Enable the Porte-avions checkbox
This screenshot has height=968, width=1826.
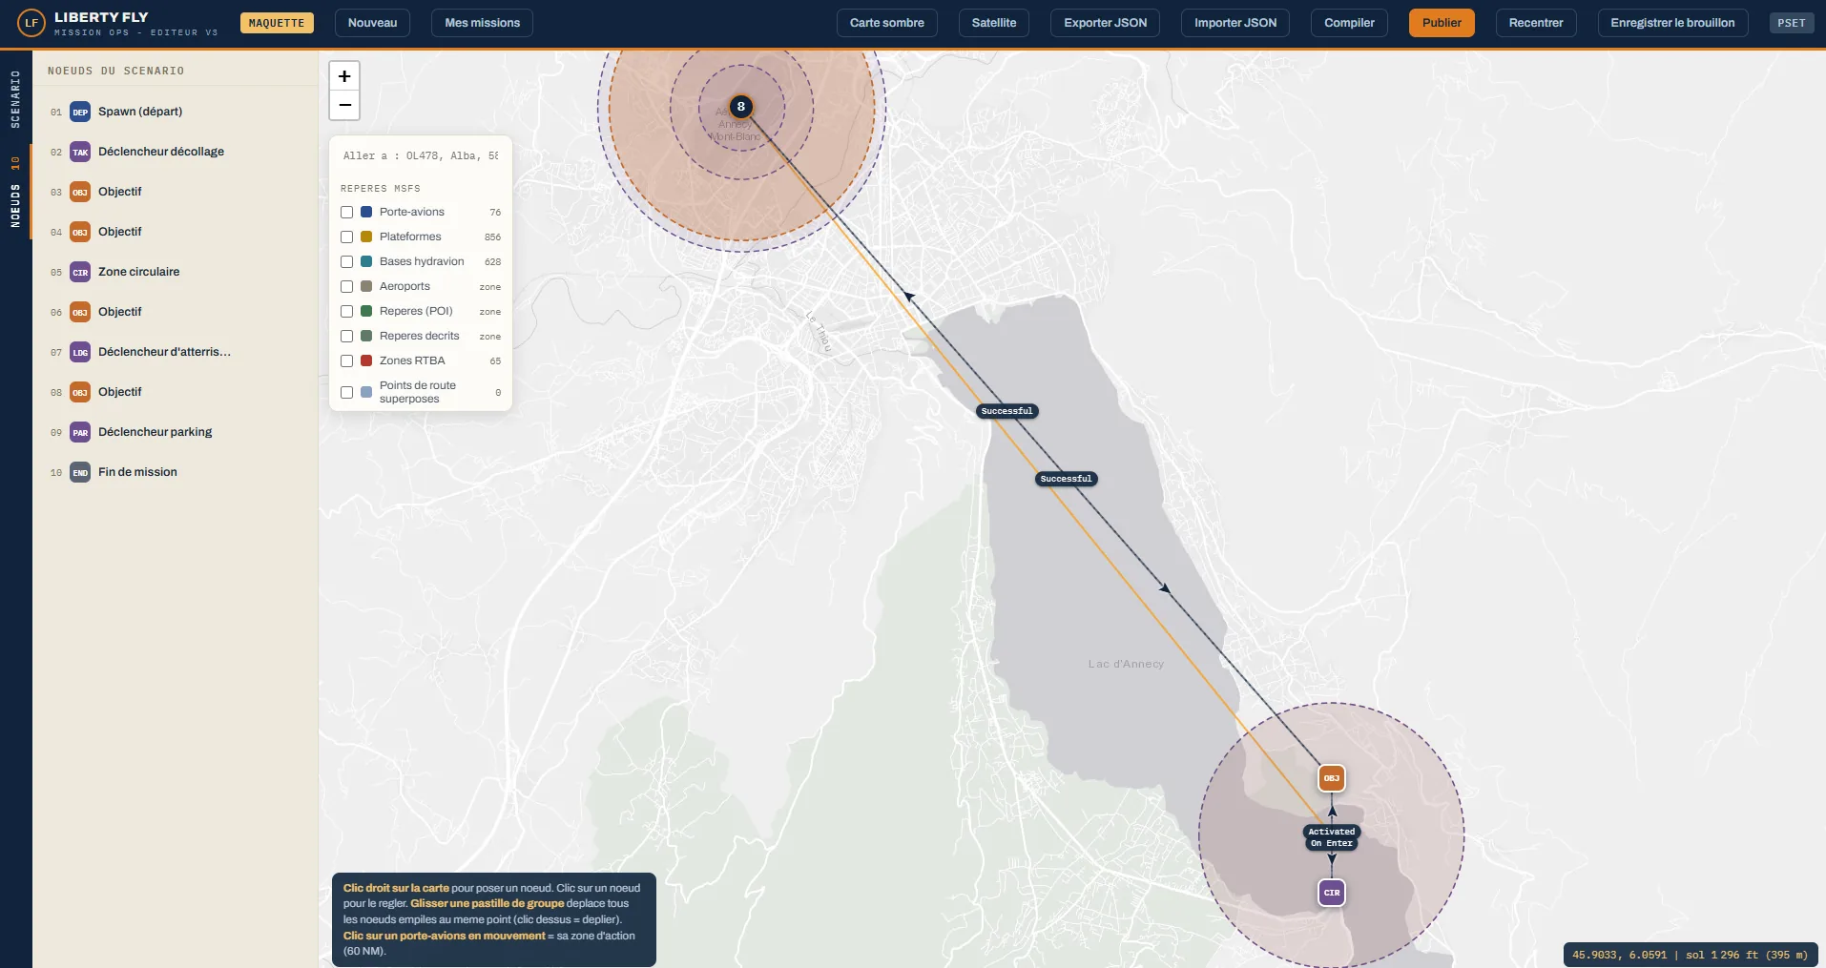(347, 212)
